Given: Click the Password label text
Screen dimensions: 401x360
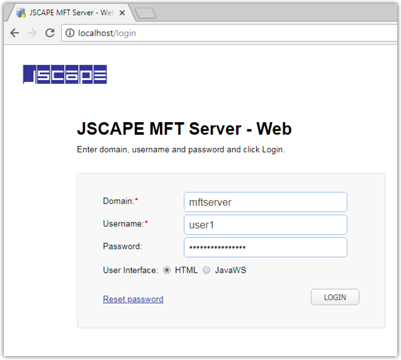Looking at the screenshot, I should (122, 246).
